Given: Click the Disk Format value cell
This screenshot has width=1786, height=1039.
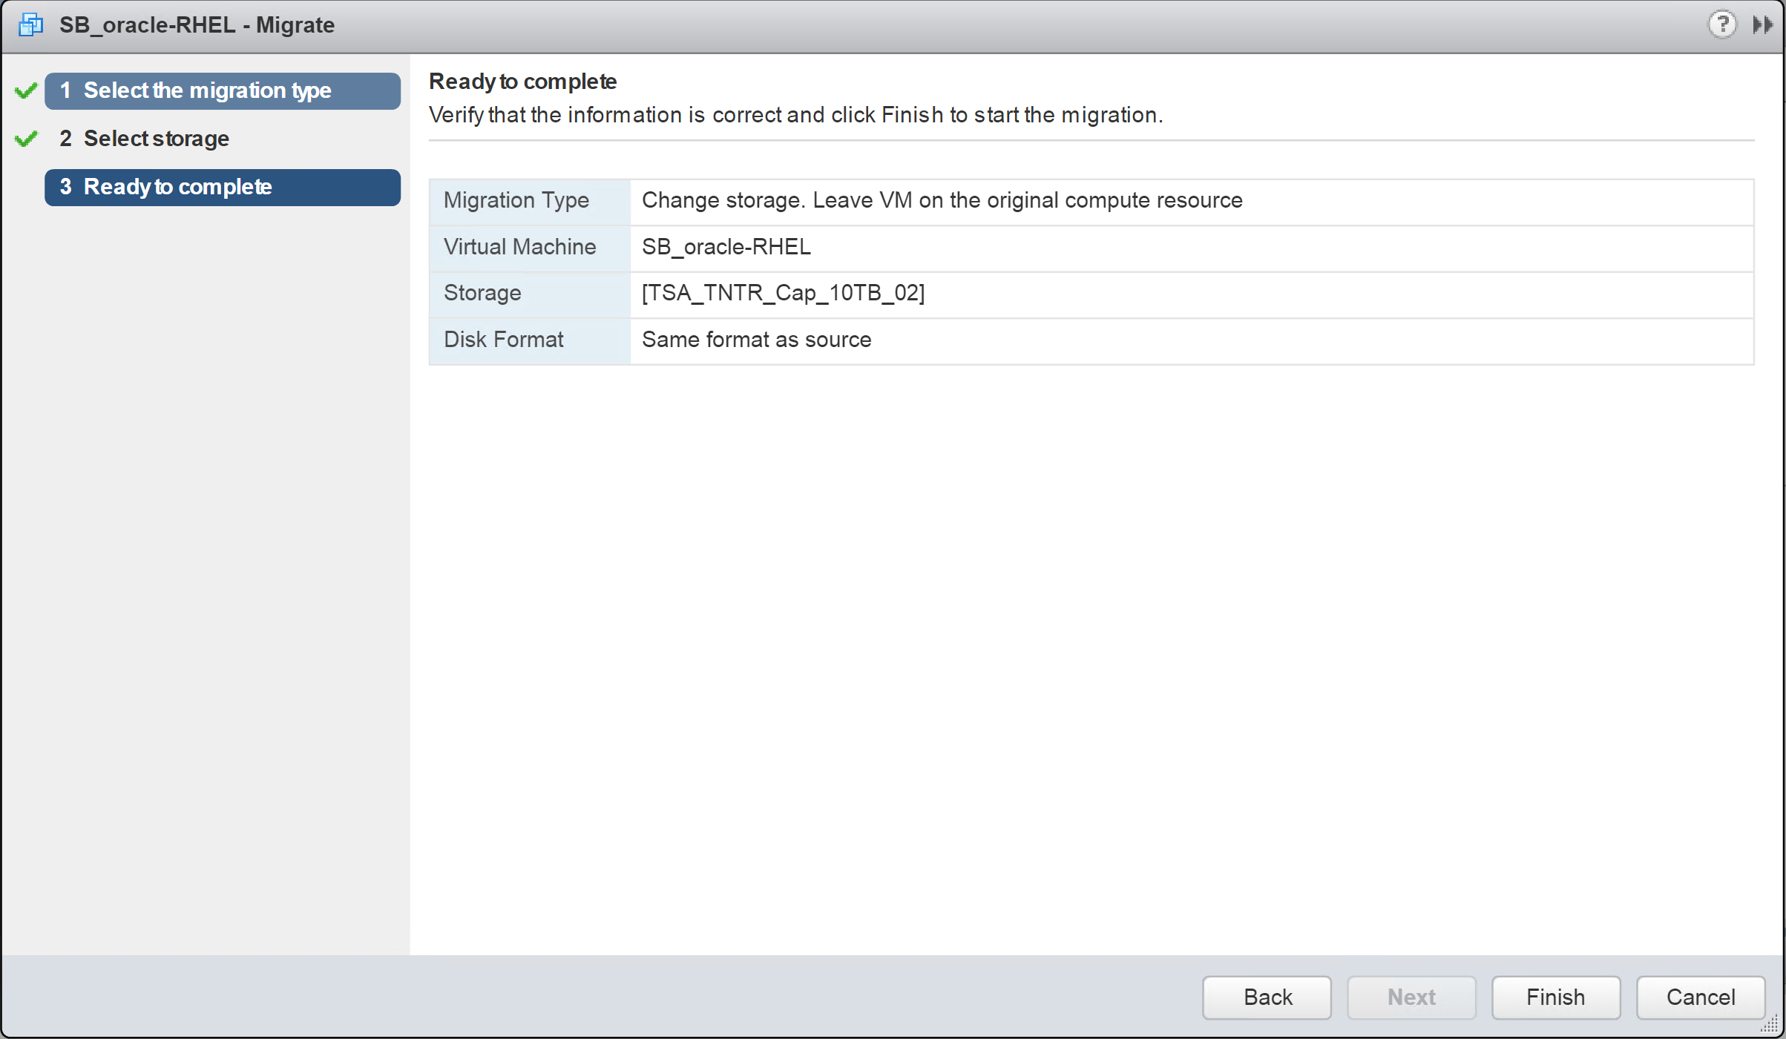Looking at the screenshot, I should 756,340.
